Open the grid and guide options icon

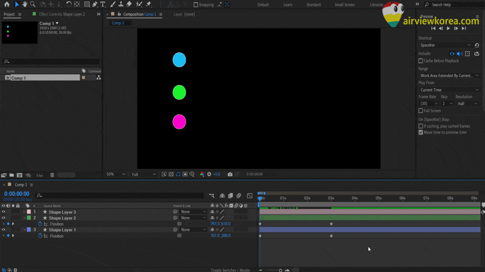192,174
